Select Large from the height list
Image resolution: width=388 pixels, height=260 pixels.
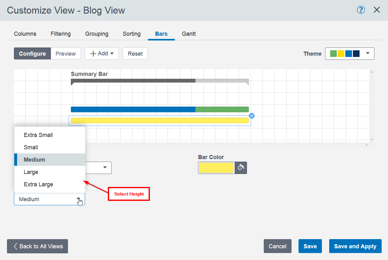31,172
